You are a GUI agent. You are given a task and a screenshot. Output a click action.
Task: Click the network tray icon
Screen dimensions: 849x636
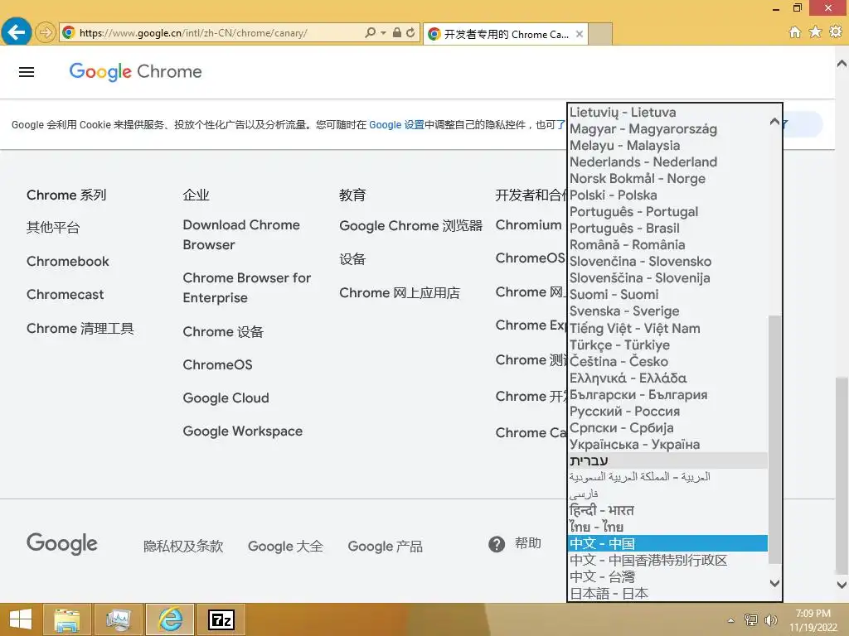click(751, 619)
